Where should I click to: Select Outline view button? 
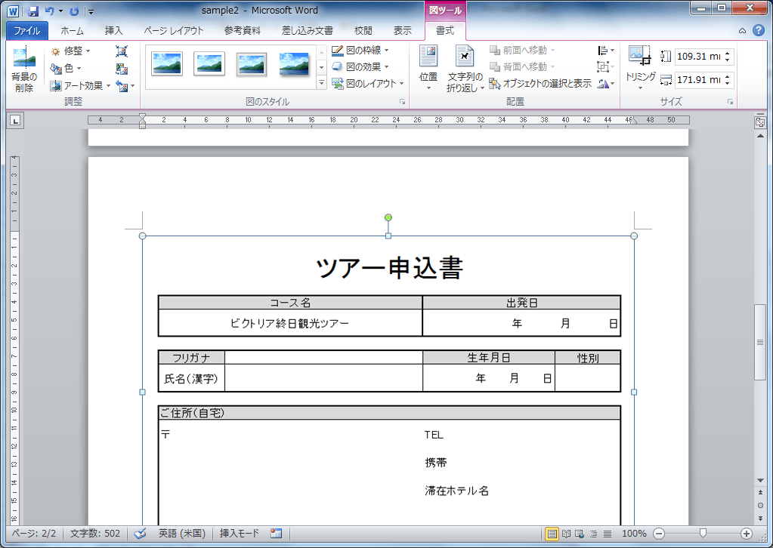pyautogui.click(x=594, y=534)
